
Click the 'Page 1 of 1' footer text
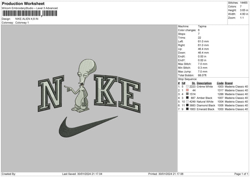coord(241,174)
